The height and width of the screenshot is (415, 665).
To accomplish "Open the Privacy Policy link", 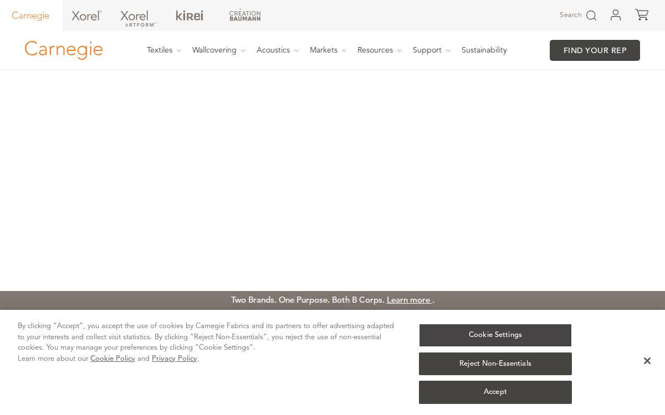I will [x=175, y=359].
